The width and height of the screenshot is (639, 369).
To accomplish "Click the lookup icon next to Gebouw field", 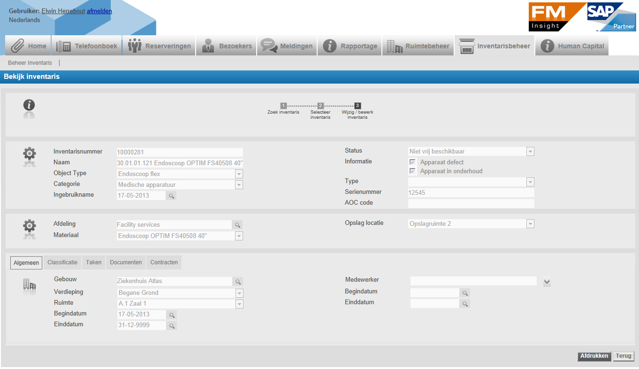I will (238, 282).
